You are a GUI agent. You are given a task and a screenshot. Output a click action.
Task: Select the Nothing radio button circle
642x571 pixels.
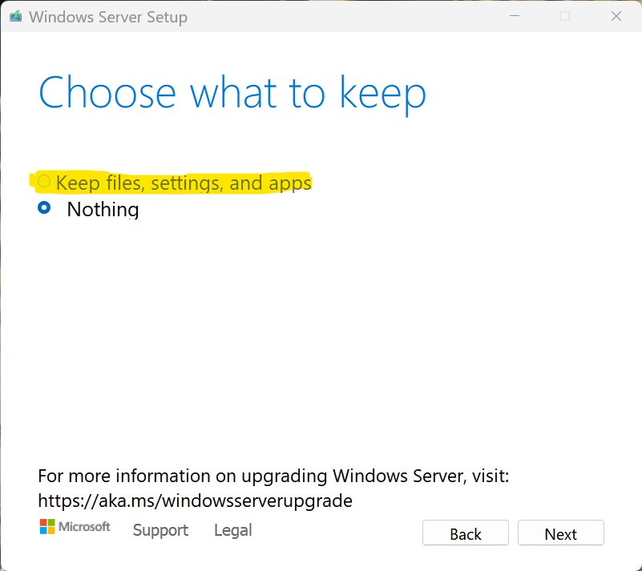click(44, 207)
